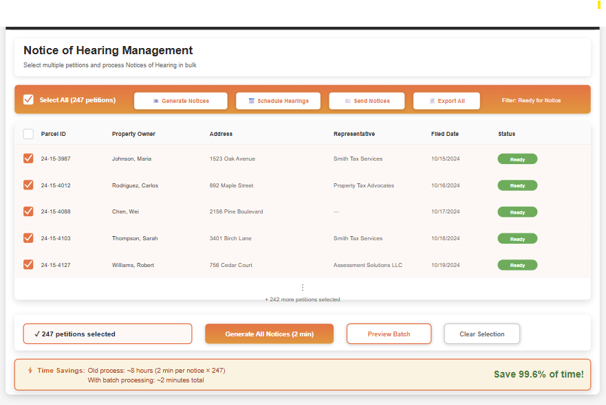The width and height of the screenshot is (606, 405).
Task: Uncheck the row for parcel 24-15-3987
Action: point(28,159)
